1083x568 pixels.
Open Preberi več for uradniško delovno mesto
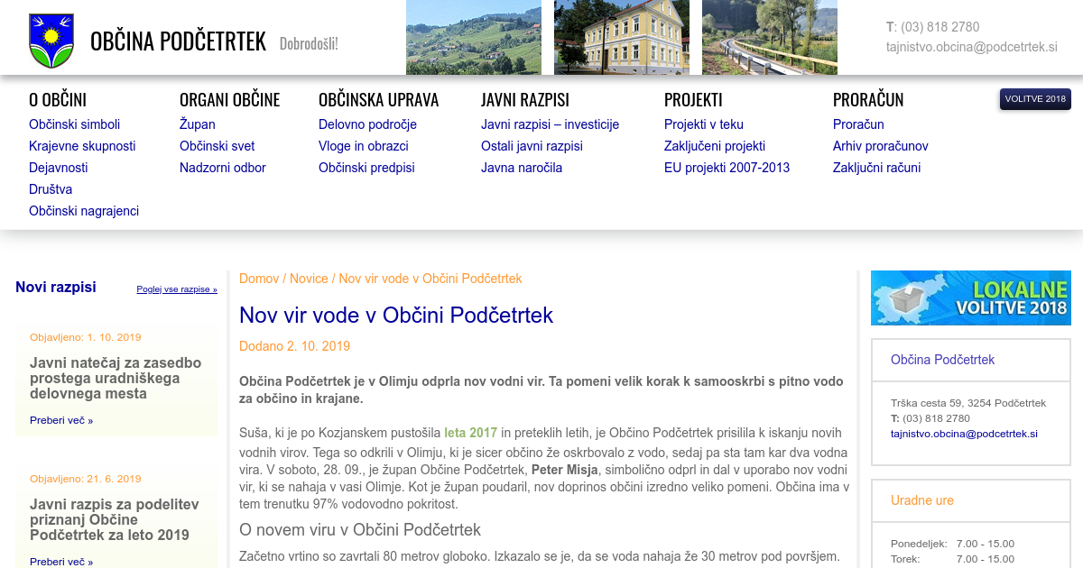[x=60, y=420]
